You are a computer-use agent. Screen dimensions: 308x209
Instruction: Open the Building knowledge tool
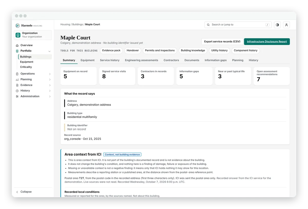[193, 51]
